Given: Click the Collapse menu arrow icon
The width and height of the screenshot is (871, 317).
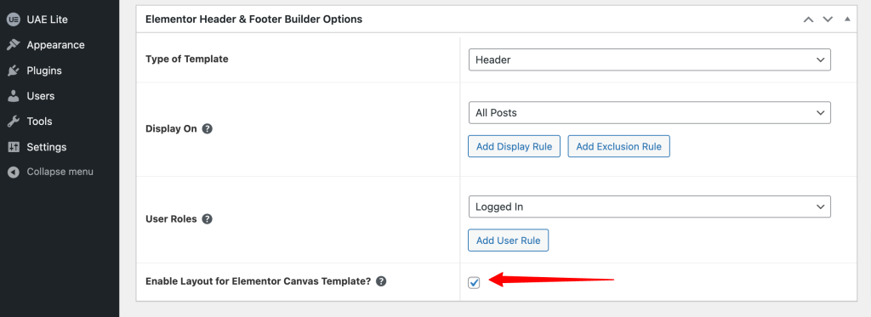Looking at the screenshot, I should pos(13,173).
